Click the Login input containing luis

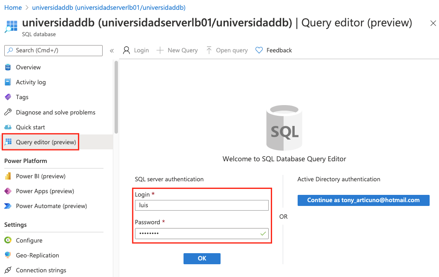point(201,205)
